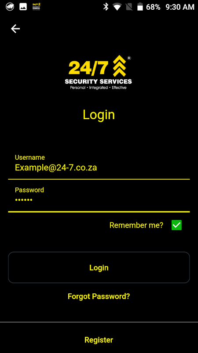
Task: Go back using the arrow icon
Action: [x=15, y=29]
